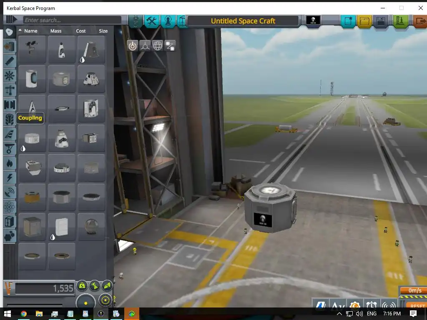
Task: Open the Command and Control category
Action: tap(10, 76)
